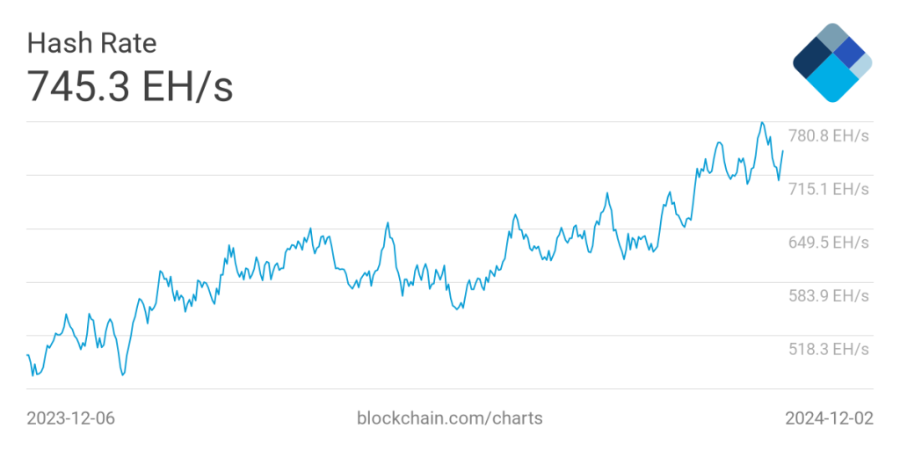This screenshot has height=450, width=900.
Task: Click the 745.3 EH/s current value
Action: click(131, 86)
